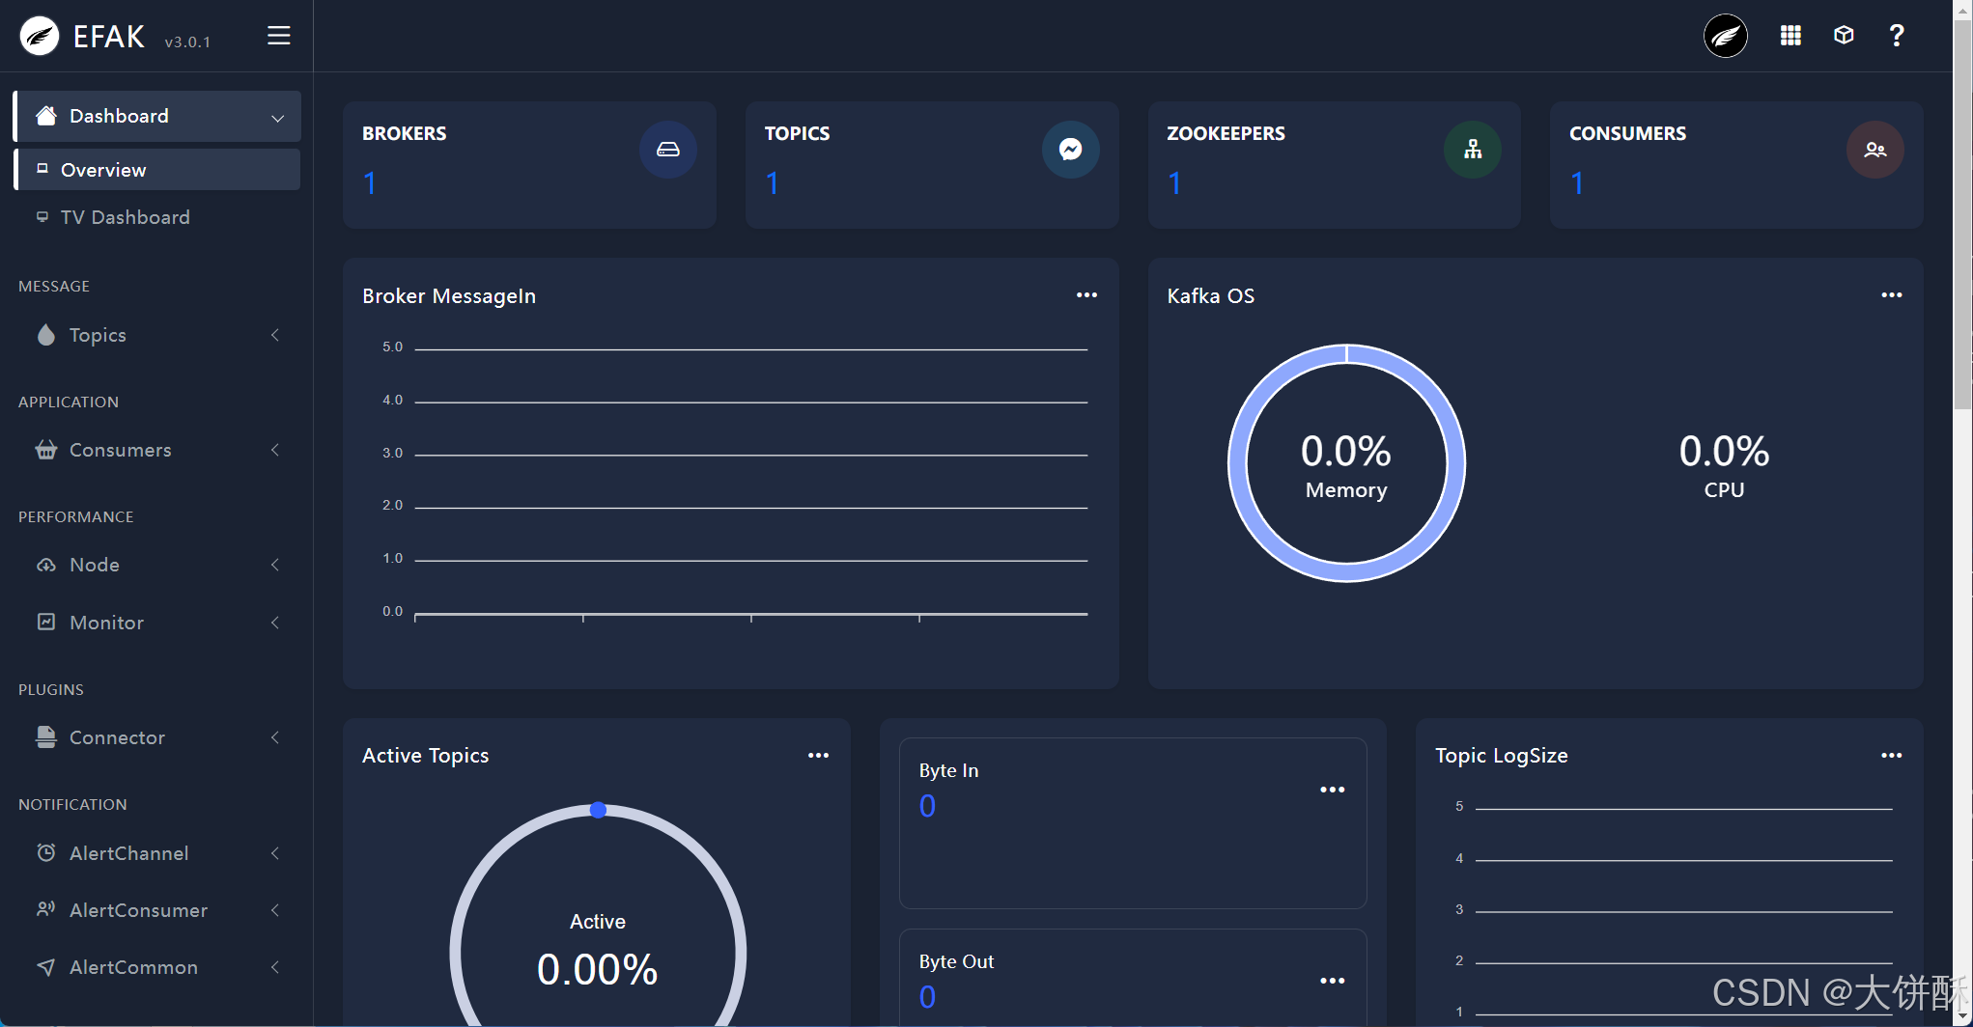This screenshot has width=1973, height=1027.
Task: Open the user avatar profile menu
Action: pyautogui.click(x=1726, y=37)
